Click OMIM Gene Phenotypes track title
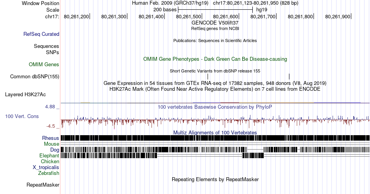The image size is (370, 194). (x=215, y=59)
